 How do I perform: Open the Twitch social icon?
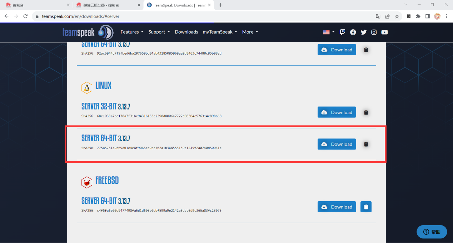pyautogui.click(x=343, y=32)
